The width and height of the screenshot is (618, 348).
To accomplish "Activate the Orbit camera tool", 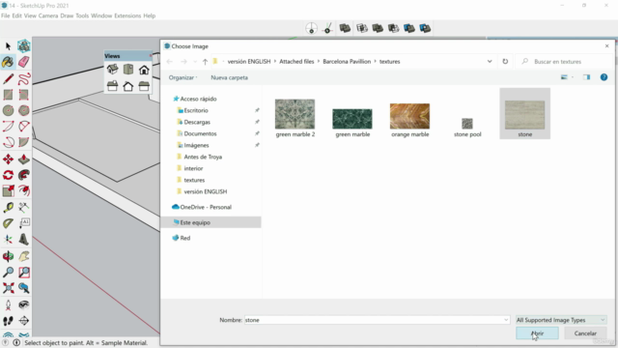I will click(x=8, y=256).
